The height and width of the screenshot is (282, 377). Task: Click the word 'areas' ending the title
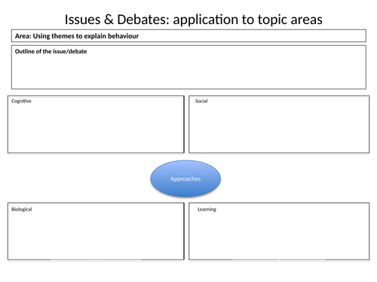(306, 20)
